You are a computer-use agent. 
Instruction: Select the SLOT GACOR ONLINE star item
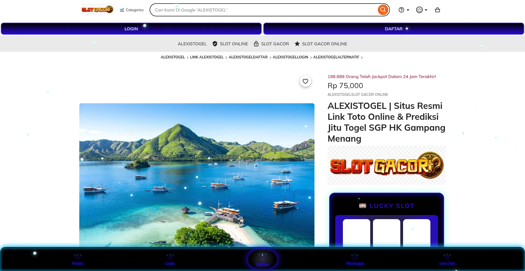pyautogui.click(x=321, y=44)
